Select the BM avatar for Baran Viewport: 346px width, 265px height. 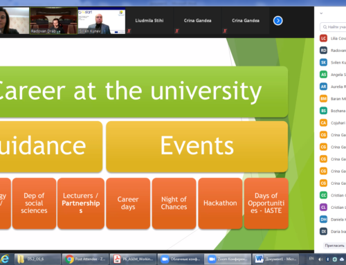pos(323,99)
